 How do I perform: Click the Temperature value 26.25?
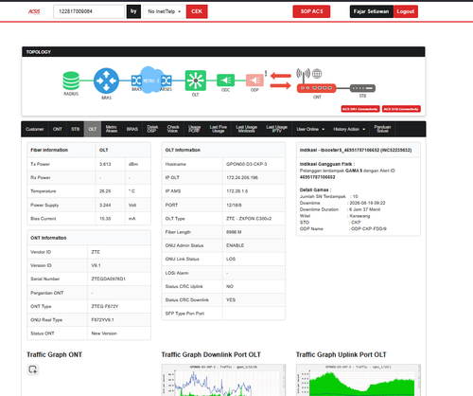click(x=105, y=191)
